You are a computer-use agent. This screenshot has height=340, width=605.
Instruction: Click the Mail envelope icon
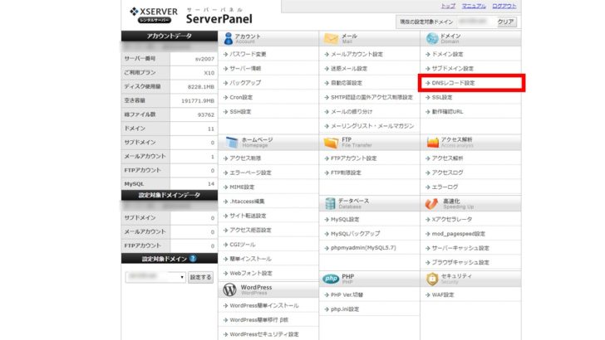click(x=330, y=39)
